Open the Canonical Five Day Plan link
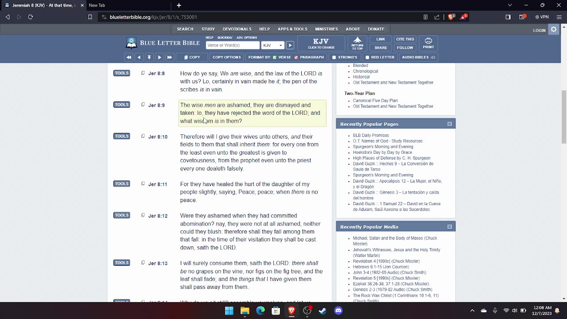The height and width of the screenshot is (319, 567). 375,101
